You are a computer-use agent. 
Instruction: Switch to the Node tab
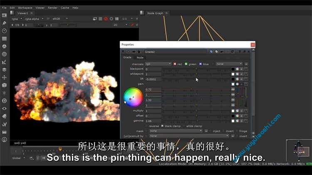[x=140, y=57]
